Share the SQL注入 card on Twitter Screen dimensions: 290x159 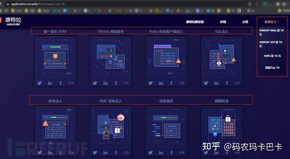(206, 83)
